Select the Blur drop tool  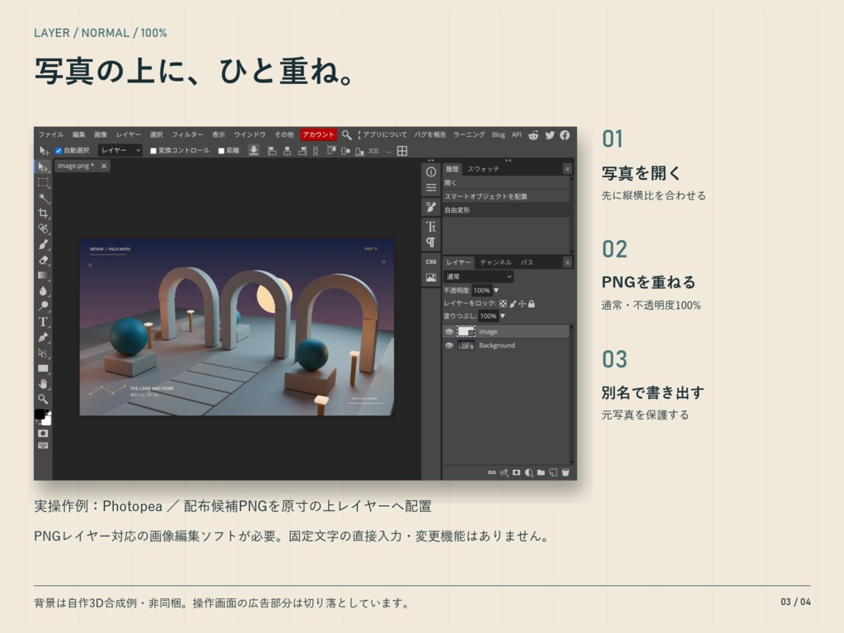click(43, 291)
